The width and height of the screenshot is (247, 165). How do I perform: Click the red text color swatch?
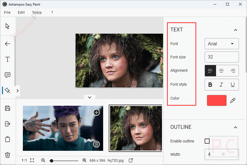[217, 100]
